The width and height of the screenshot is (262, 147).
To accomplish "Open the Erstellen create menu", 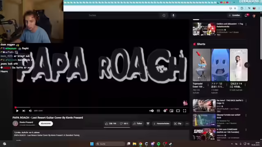I will tap(234, 16).
